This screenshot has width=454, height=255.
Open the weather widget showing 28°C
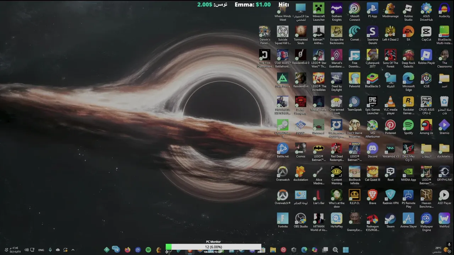click(441, 250)
